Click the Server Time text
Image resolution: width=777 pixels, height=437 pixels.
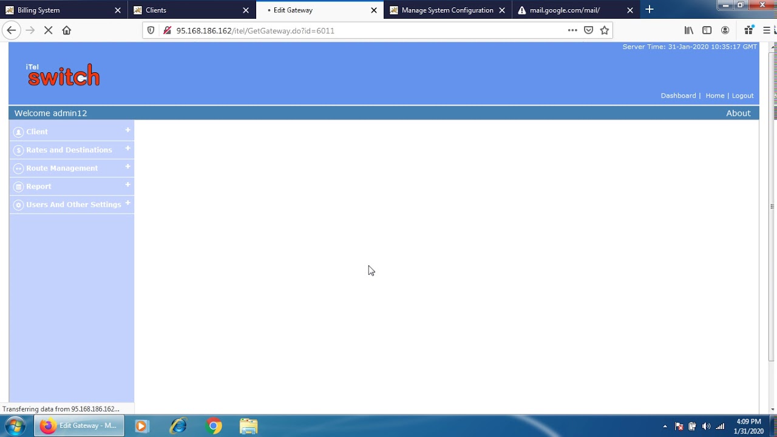pos(690,47)
